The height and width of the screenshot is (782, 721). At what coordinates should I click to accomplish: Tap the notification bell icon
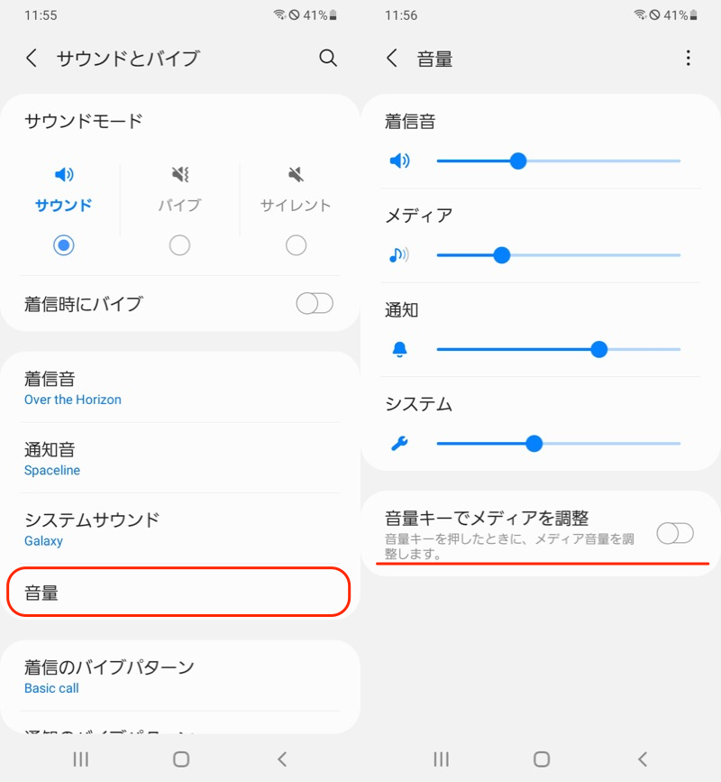coord(399,350)
